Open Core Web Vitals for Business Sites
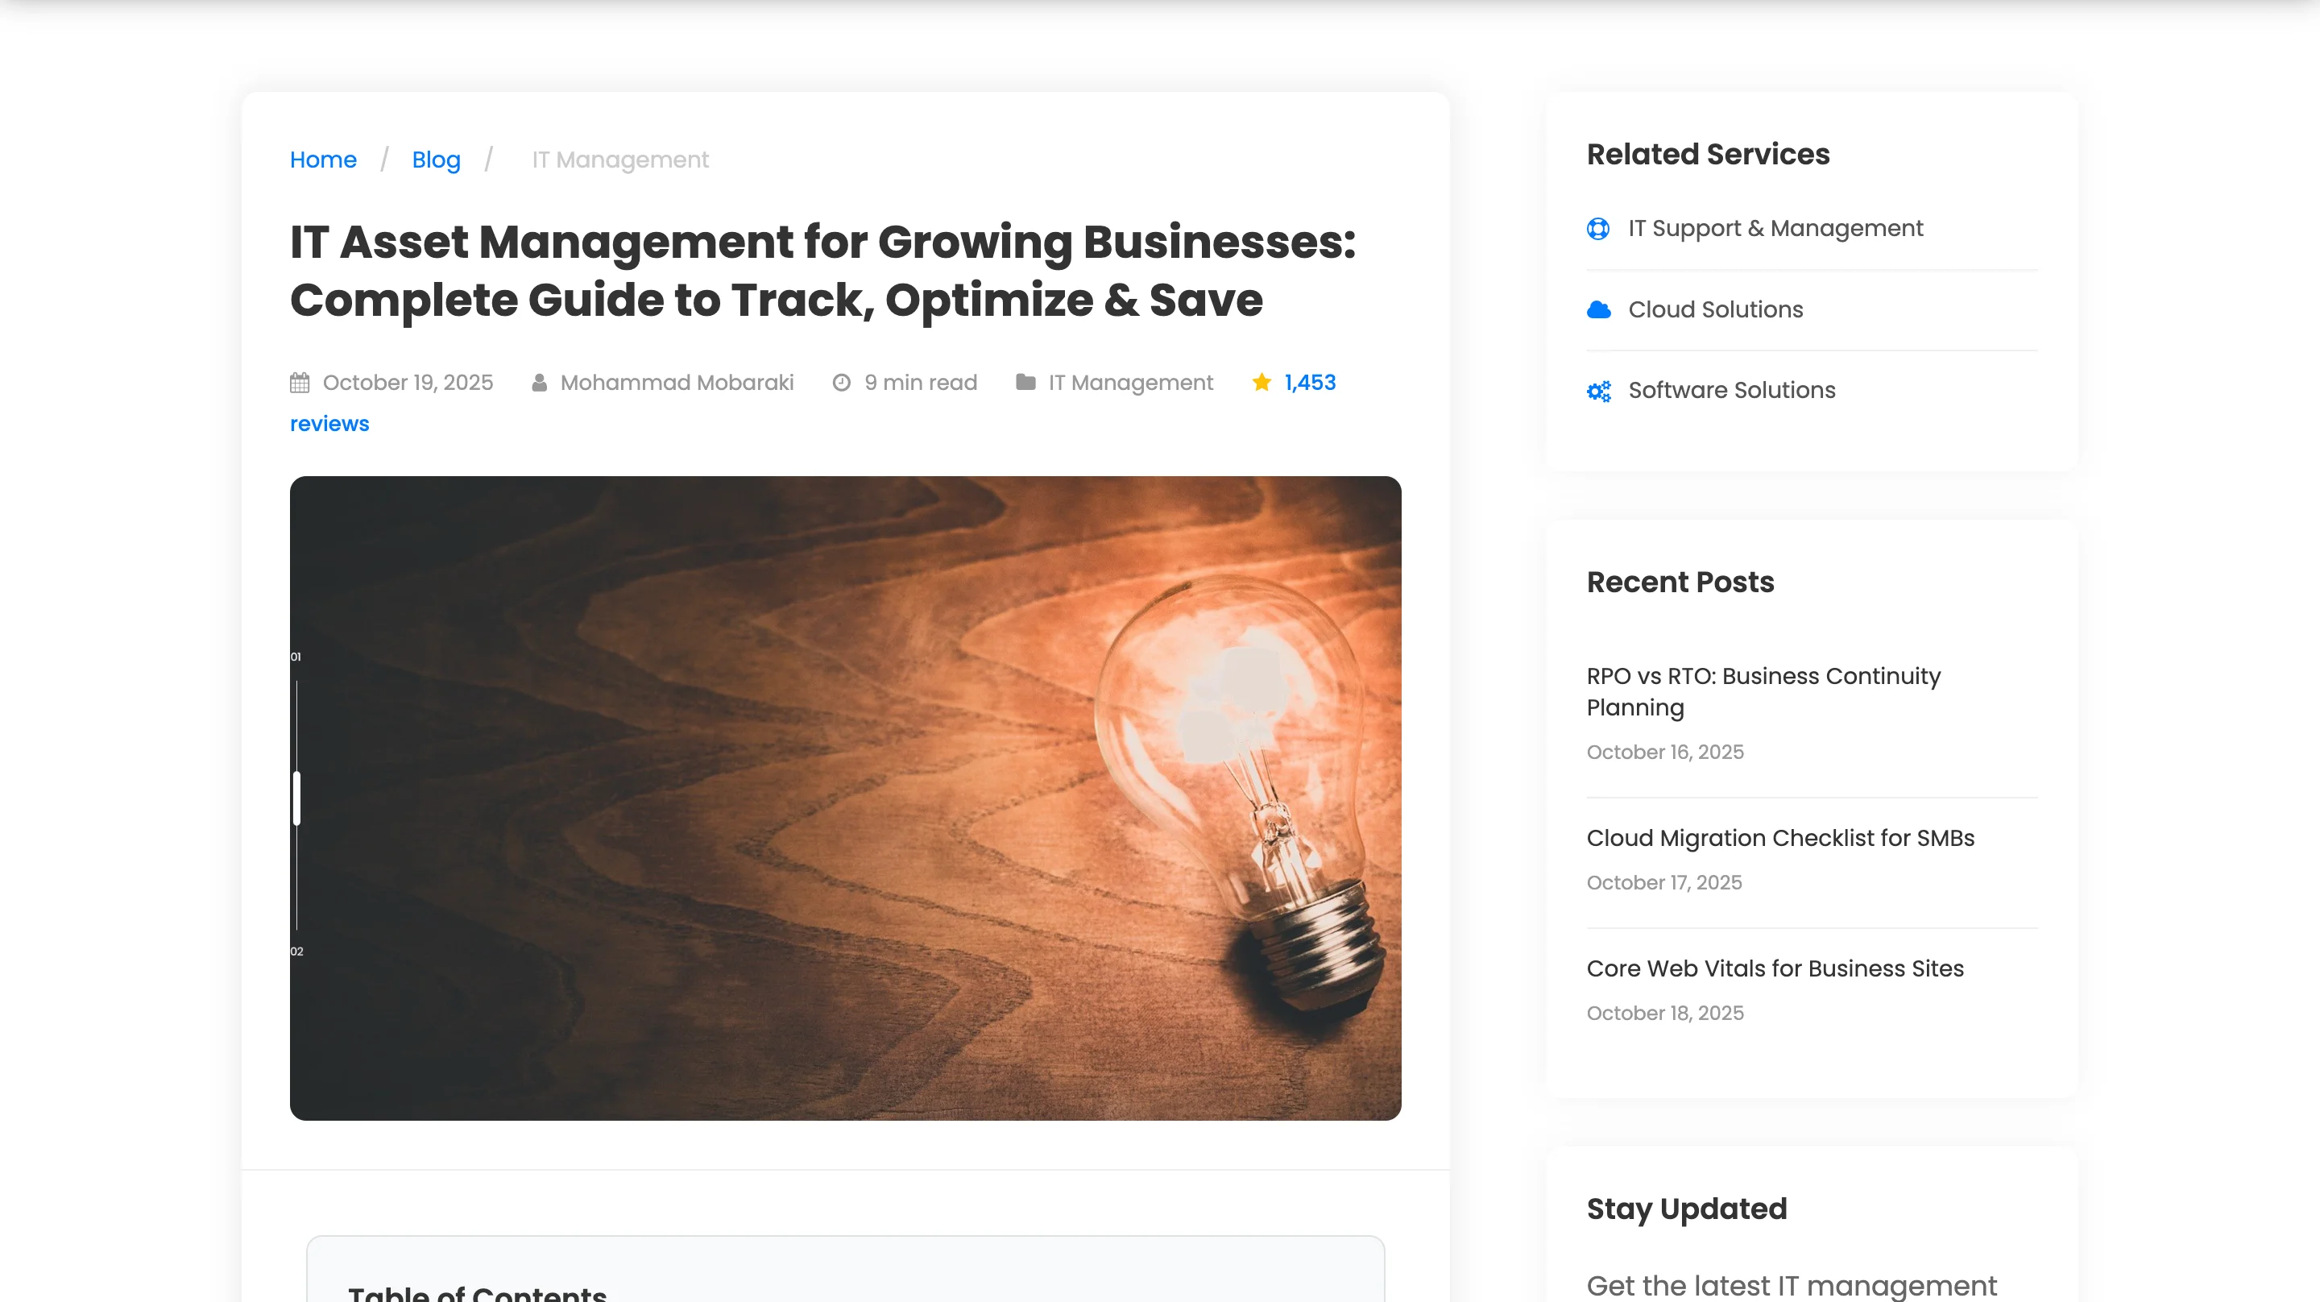The width and height of the screenshot is (2320, 1302). click(x=1774, y=969)
